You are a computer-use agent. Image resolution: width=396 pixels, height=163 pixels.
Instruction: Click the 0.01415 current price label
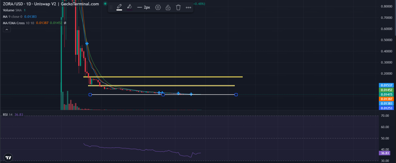pos(387,94)
